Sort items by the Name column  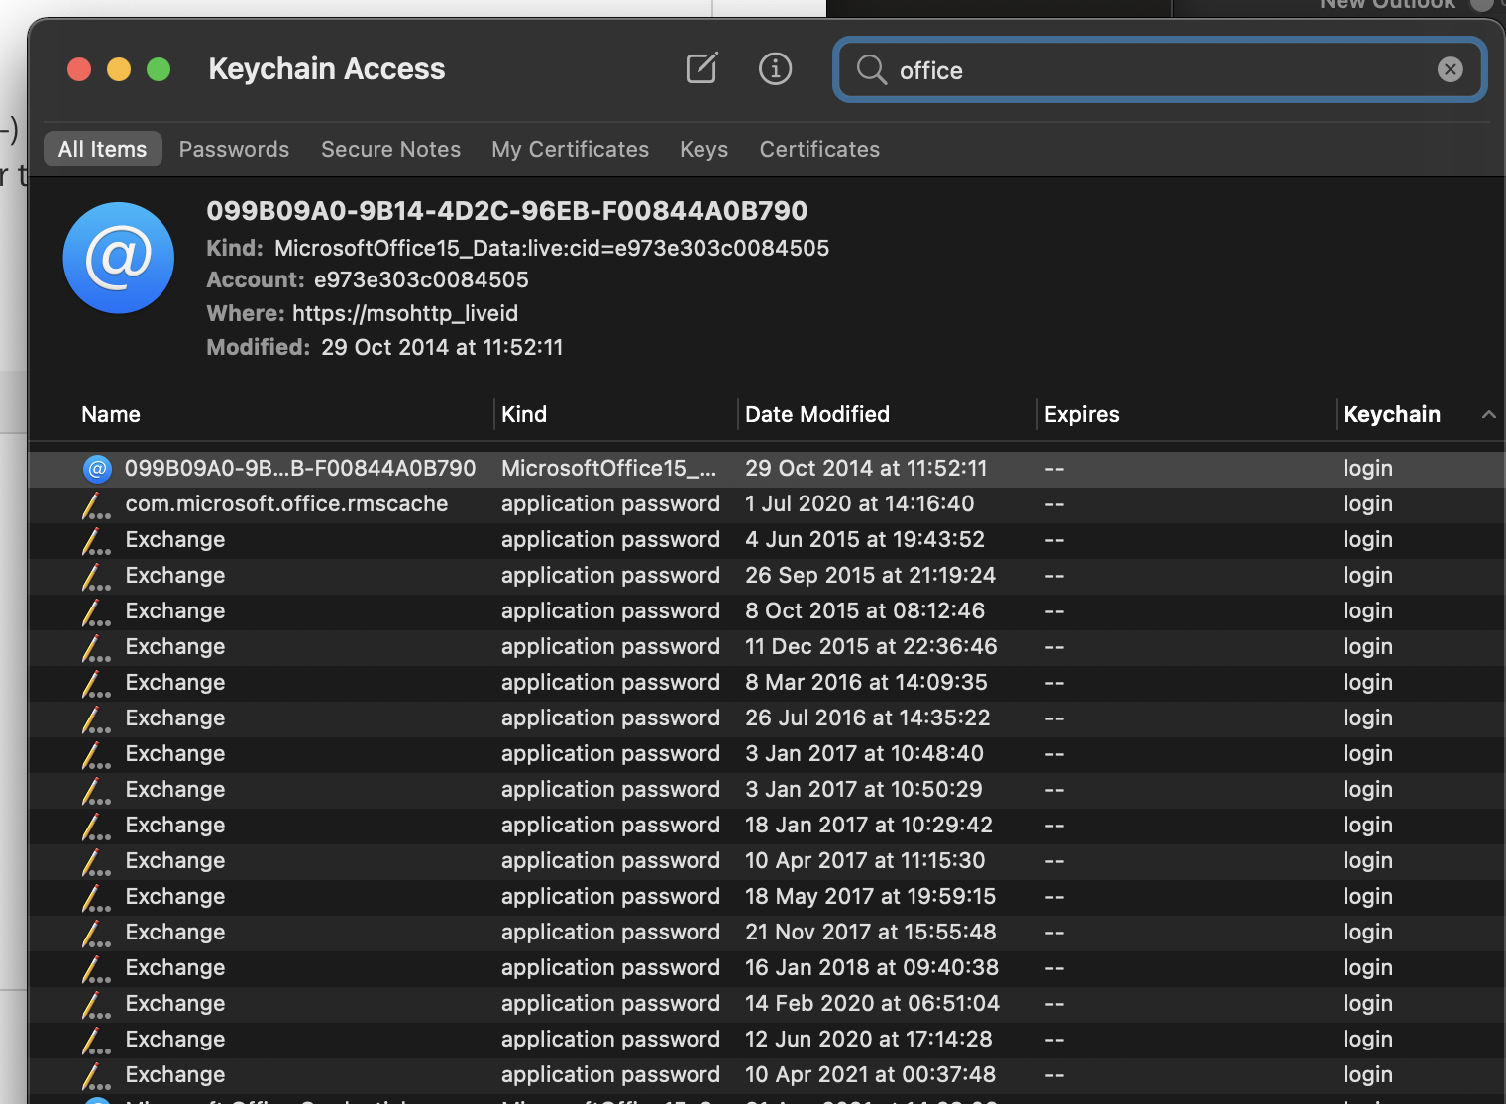coord(111,415)
